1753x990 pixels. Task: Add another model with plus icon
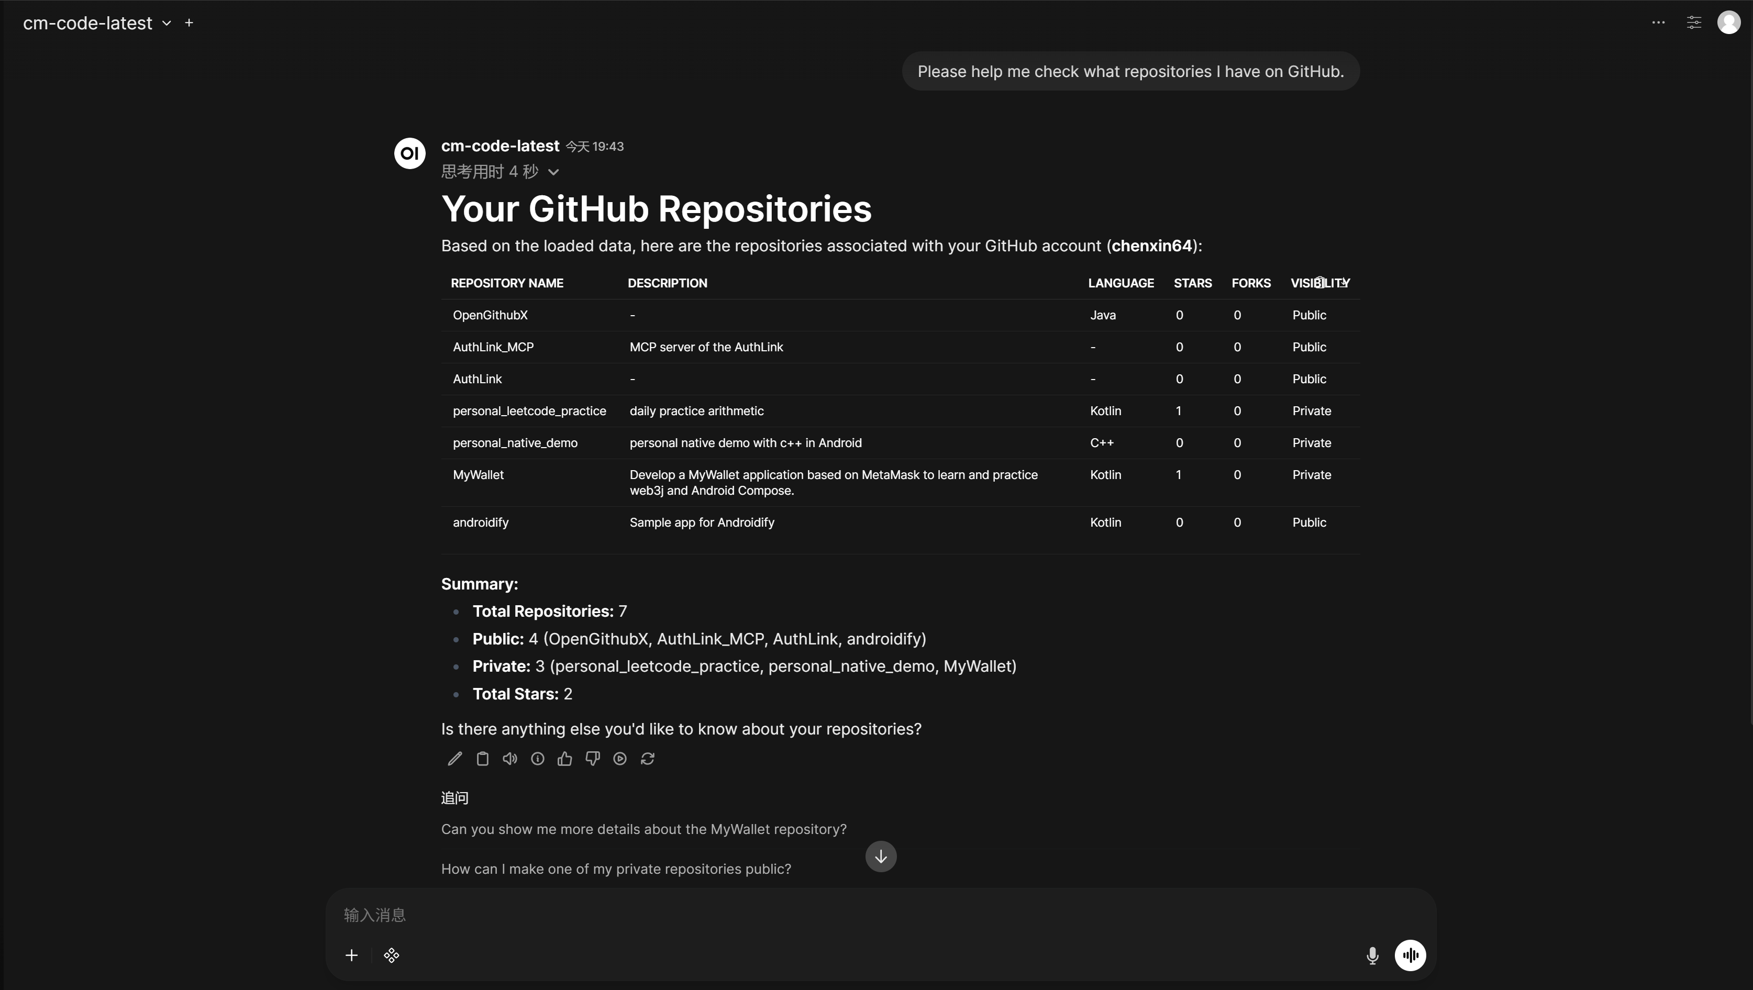click(x=189, y=23)
